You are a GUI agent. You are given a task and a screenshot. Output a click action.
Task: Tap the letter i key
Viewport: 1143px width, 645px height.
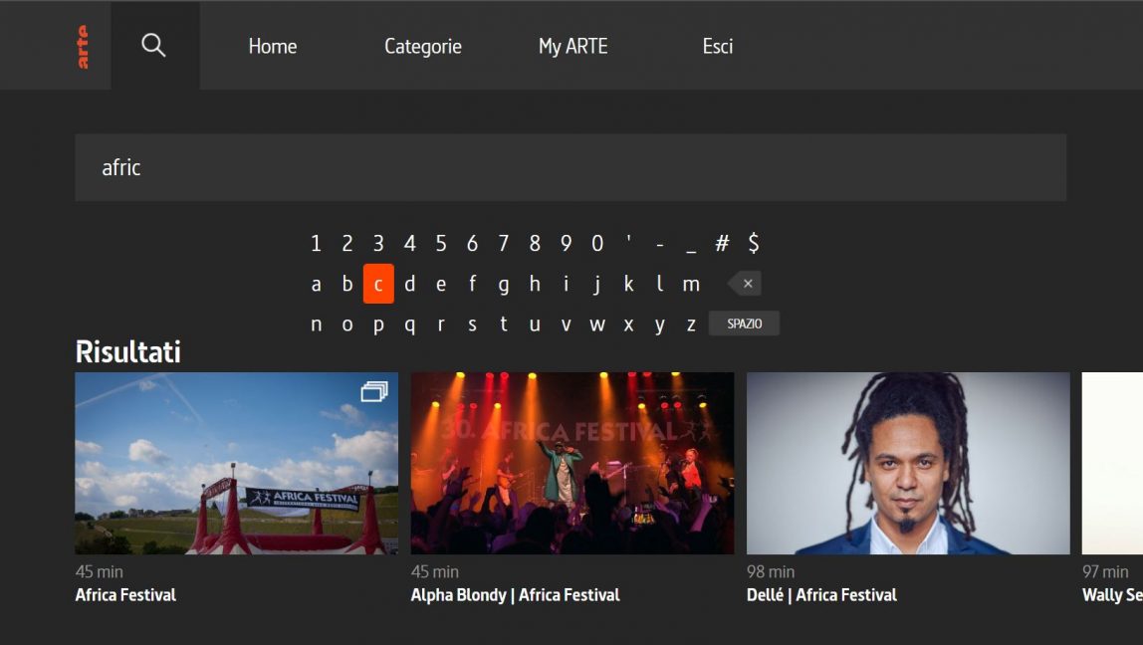pos(566,284)
